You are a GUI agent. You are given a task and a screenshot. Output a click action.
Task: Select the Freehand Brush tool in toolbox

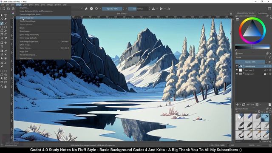click(x=2, y=23)
